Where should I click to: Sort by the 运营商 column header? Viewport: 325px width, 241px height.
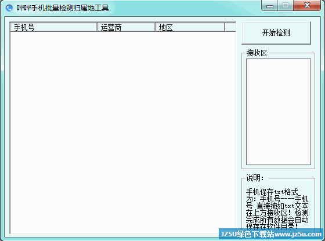click(127, 27)
